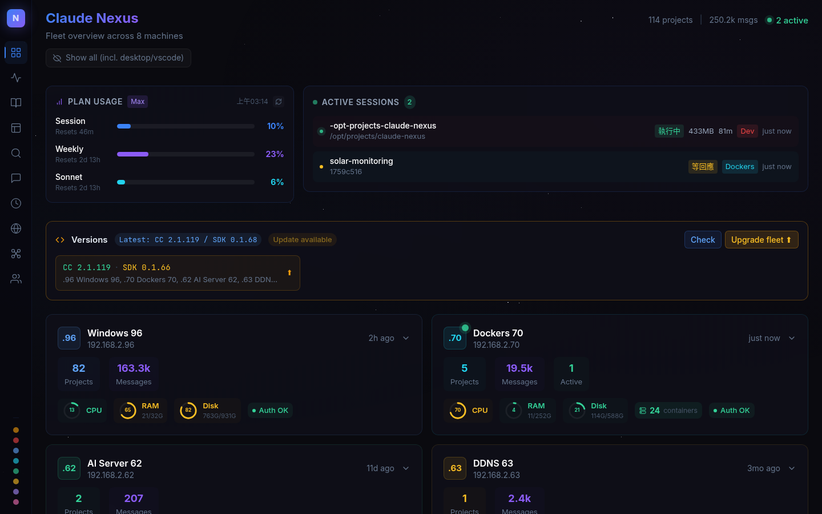Click the .70 badge of Dockers 70
Screen dimensions: 822x514
click(455, 338)
